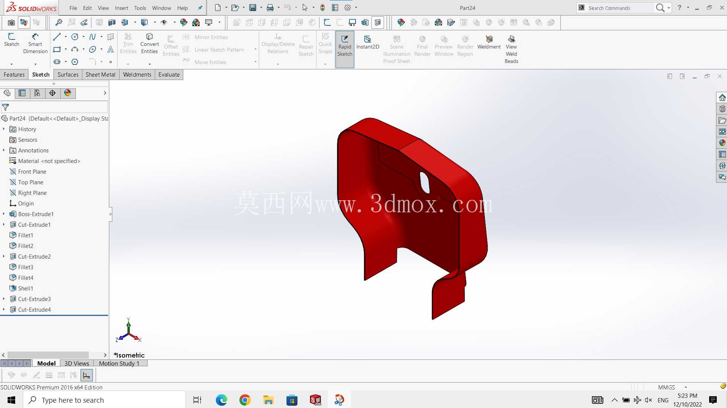Switch to the 3D Views tab
This screenshot has height=408, width=727.
(x=77, y=363)
